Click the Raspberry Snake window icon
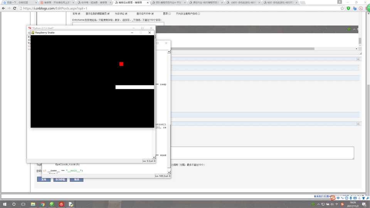The image size is (370, 208). (33, 32)
